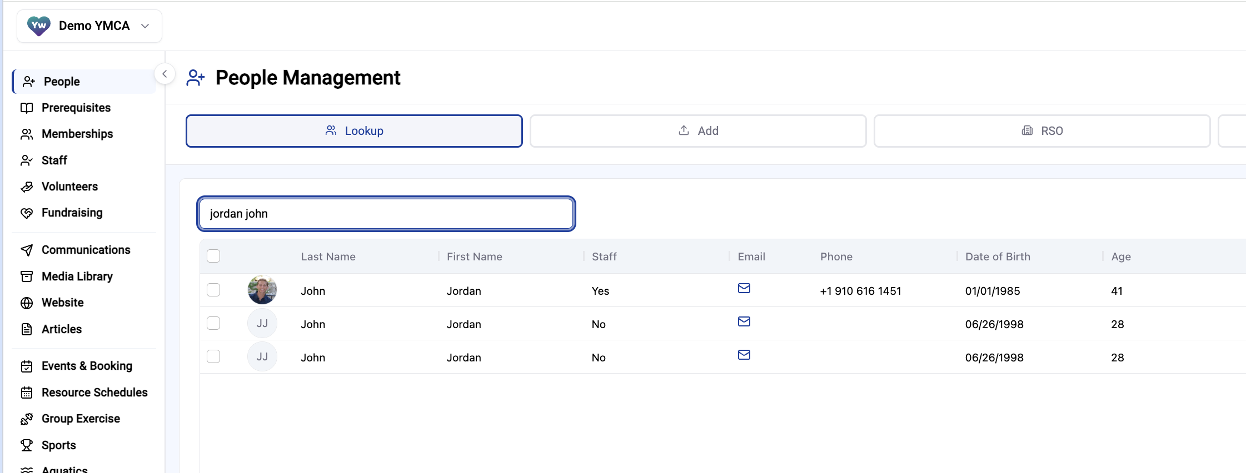Toggle the select-all checkbox in table header
The width and height of the screenshot is (1246, 473).
click(x=213, y=256)
